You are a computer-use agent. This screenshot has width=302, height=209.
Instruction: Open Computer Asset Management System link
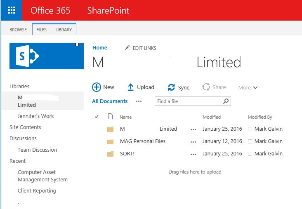[x=42, y=176]
